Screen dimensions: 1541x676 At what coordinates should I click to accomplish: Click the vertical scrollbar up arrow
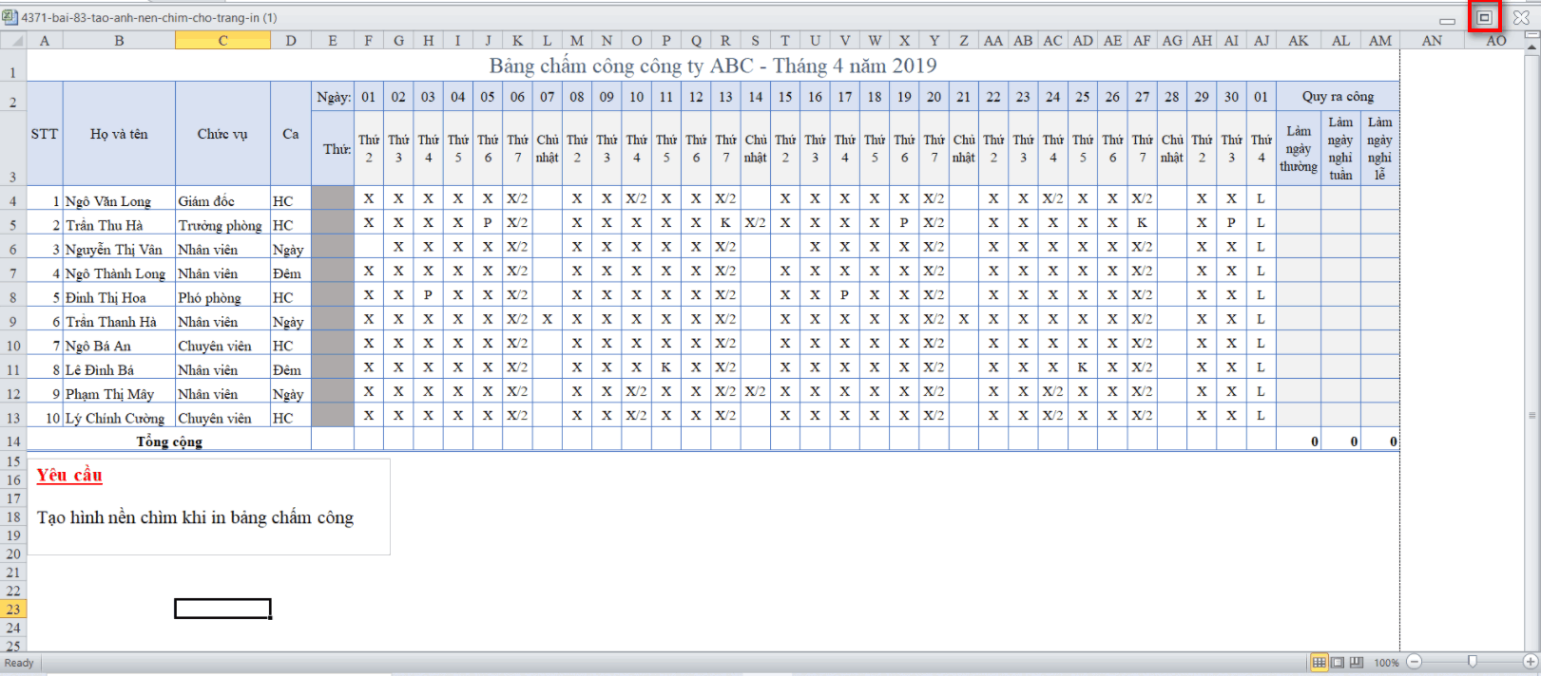1531,47
